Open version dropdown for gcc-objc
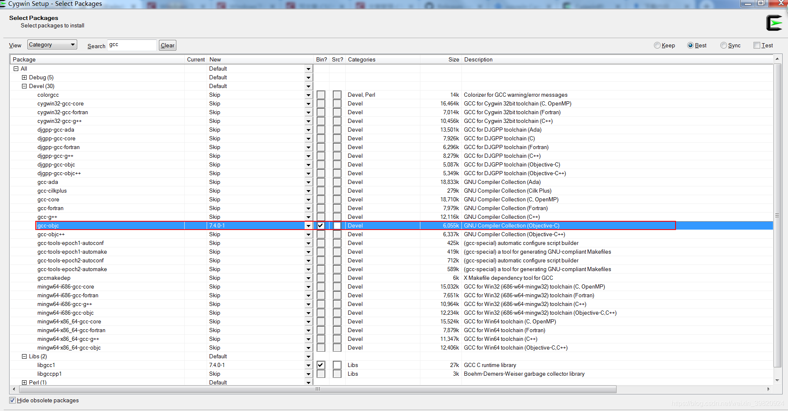The width and height of the screenshot is (788, 411). pos(308,226)
